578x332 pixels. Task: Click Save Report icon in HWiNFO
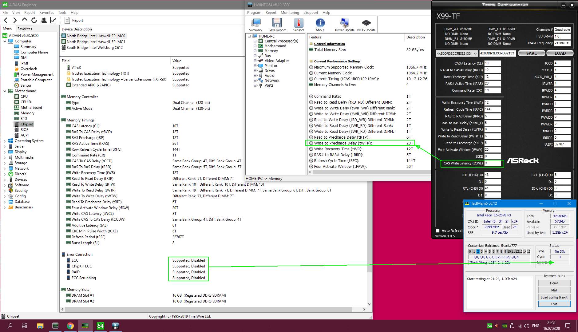277,25
